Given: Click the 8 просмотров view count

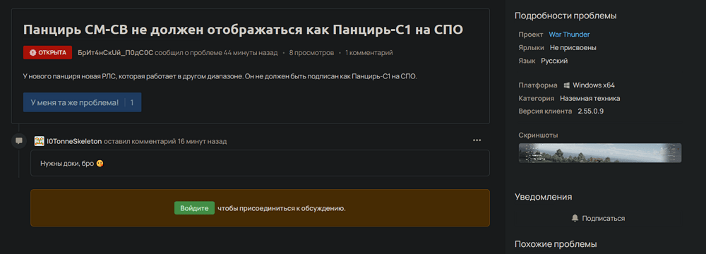Looking at the screenshot, I should pyautogui.click(x=311, y=53).
